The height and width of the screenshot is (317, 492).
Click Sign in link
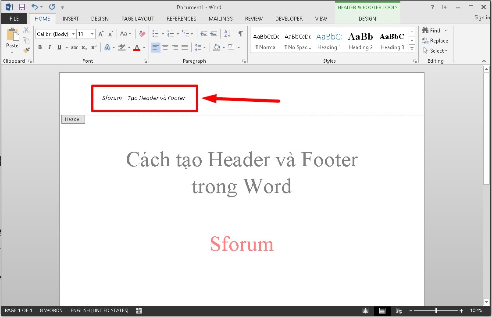[482, 18]
